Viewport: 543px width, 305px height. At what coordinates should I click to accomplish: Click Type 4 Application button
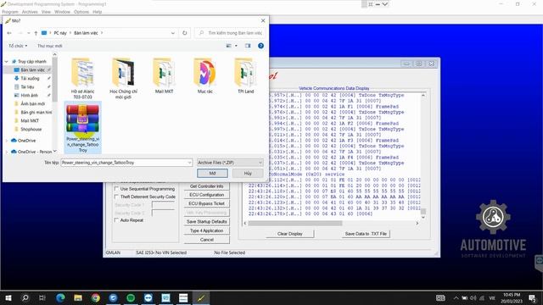coord(207,230)
